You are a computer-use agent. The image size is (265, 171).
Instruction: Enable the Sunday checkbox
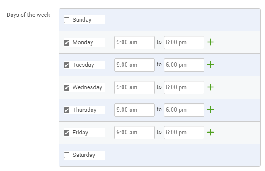point(67,20)
